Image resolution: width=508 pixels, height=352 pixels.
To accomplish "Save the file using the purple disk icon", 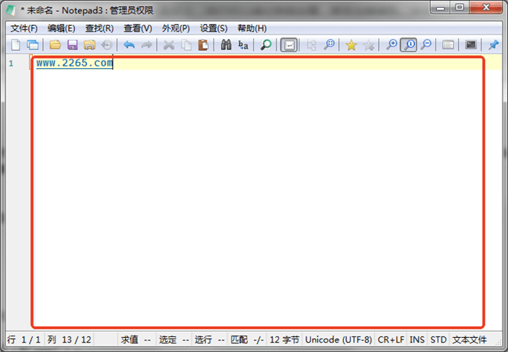I will (72, 45).
